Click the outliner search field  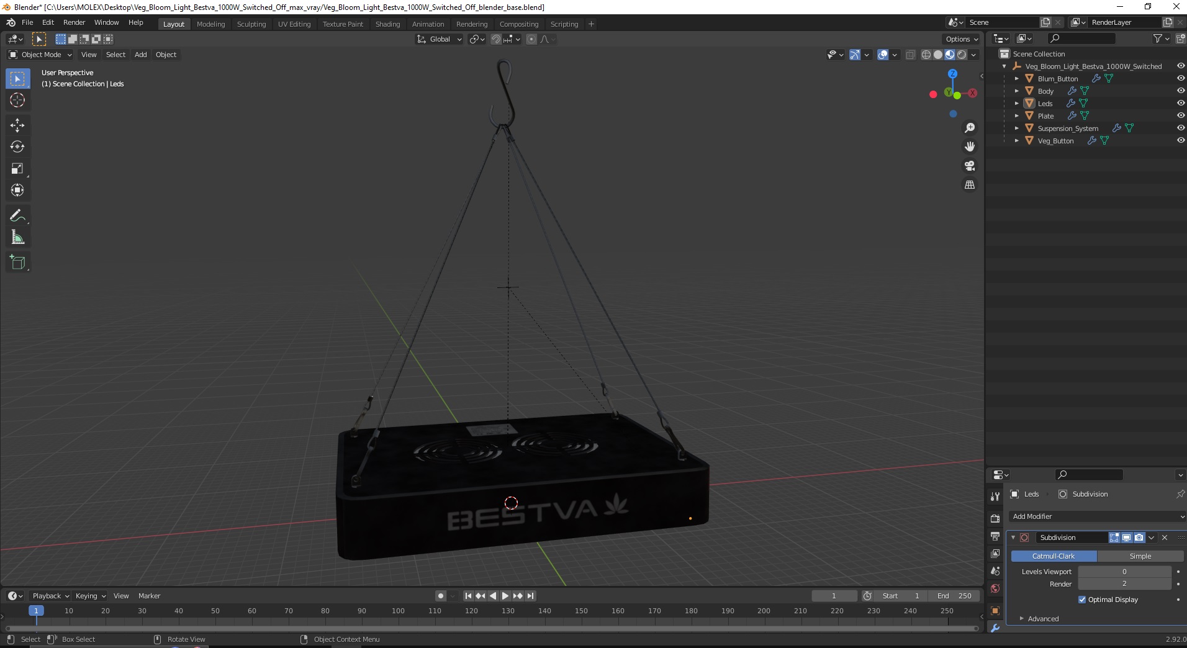1081,38
